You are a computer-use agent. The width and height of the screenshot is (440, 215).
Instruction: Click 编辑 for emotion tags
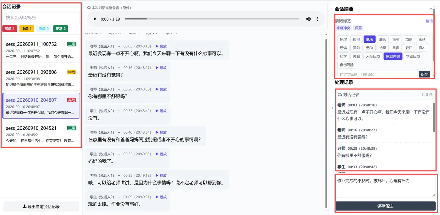(x=429, y=21)
